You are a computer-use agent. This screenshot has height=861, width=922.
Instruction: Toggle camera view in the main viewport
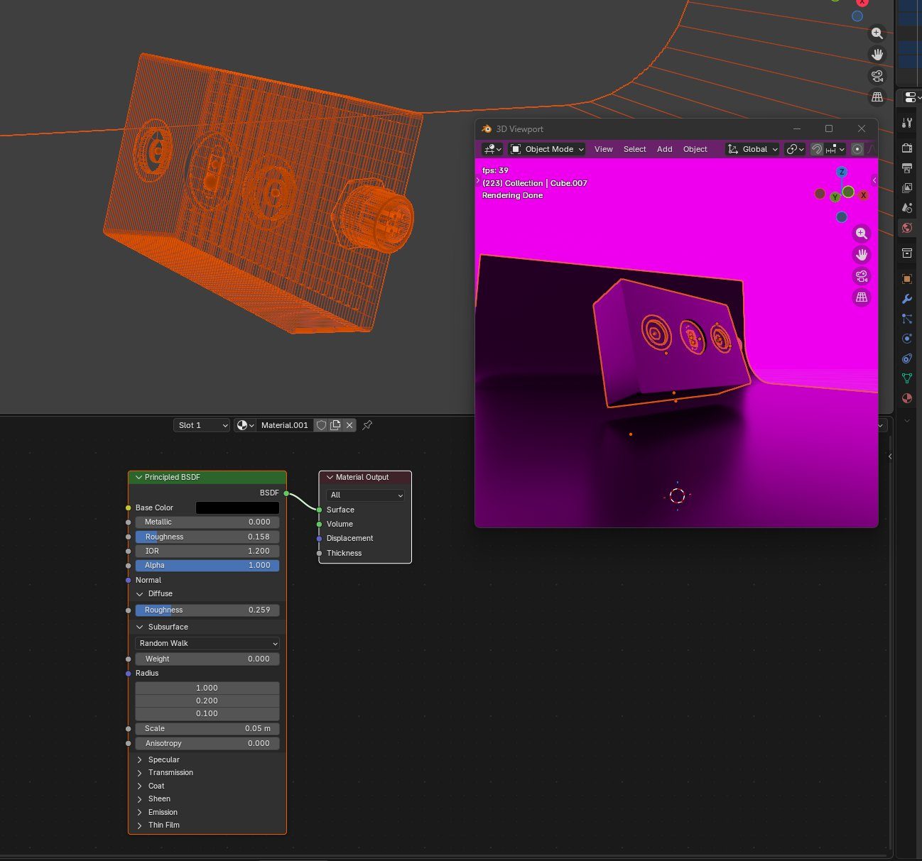(877, 76)
